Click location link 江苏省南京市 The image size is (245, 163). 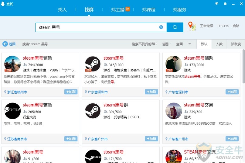(17, 139)
